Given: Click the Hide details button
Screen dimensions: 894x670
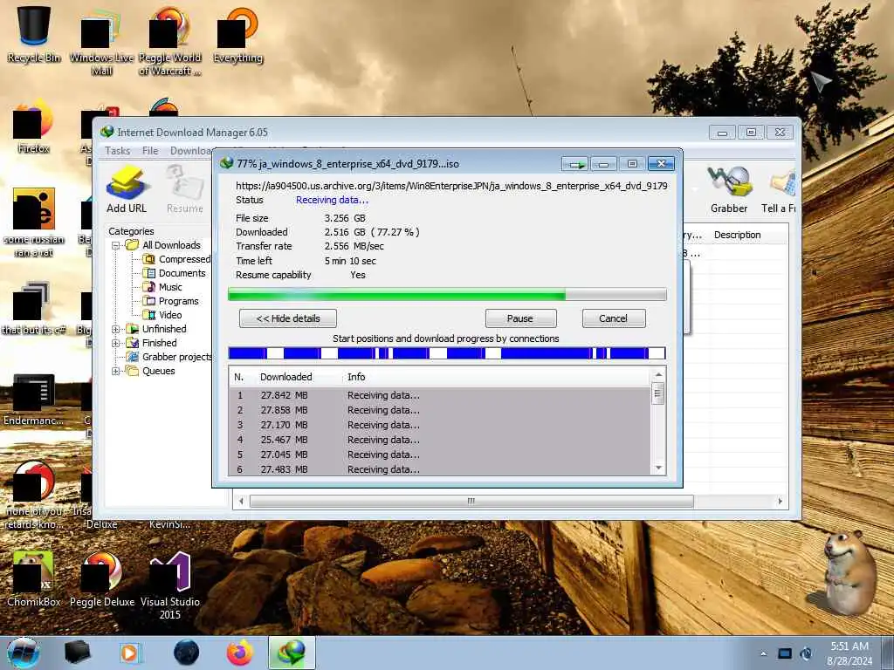Looking at the screenshot, I should [288, 318].
